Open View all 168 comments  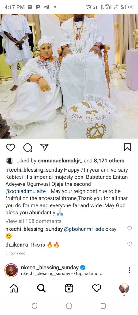pyautogui.click(x=33, y=221)
